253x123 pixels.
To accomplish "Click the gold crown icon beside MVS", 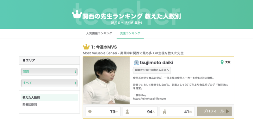I will tap(86, 47).
